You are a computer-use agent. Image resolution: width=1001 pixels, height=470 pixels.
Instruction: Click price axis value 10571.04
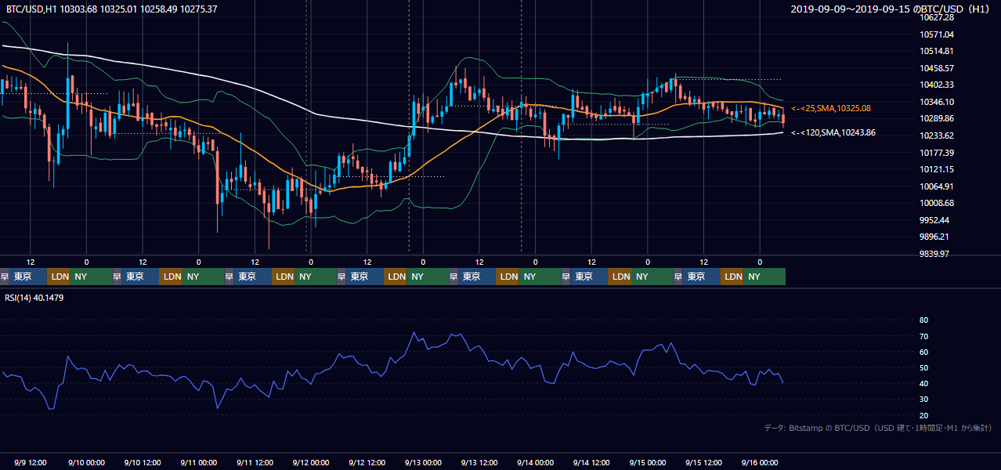937,34
